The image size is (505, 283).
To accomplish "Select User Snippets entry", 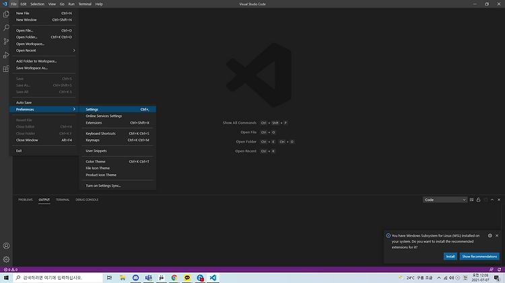I will click(x=118, y=151).
